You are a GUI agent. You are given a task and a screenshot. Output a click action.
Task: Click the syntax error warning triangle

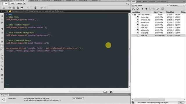[10, 11]
